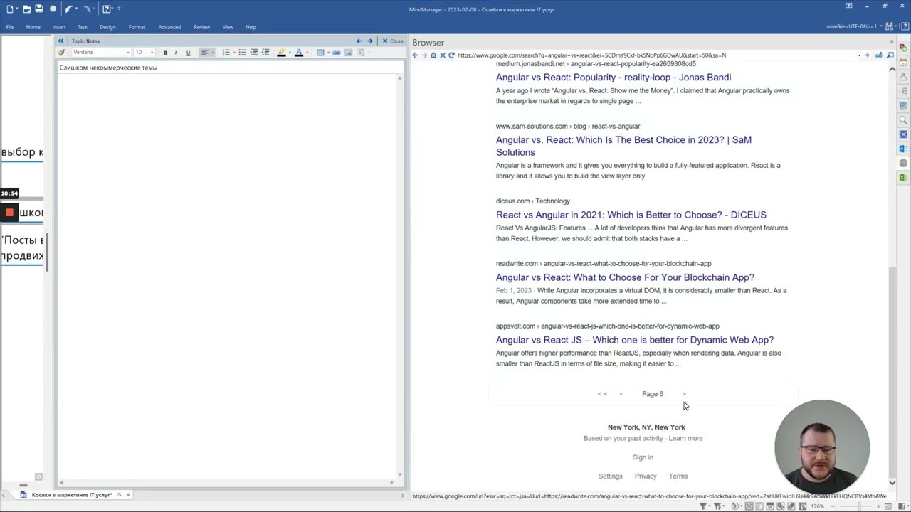Open the File menu
Screen dimensions: 911x512
pos(10,27)
